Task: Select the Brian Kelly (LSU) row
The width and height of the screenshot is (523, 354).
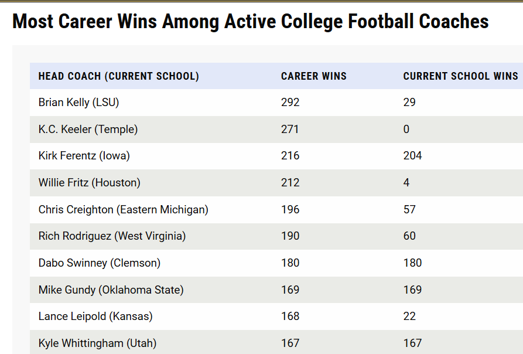Action: [78, 103]
